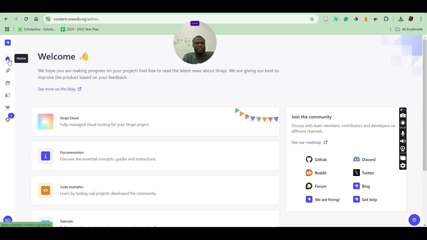Click the Documentation info icon
This screenshot has width=427, height=240.
[x=46, y=156]
